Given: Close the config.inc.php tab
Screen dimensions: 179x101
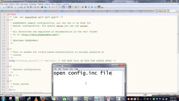Looking at the screenshot, I should pyautogui.click(x=168, y=11).
